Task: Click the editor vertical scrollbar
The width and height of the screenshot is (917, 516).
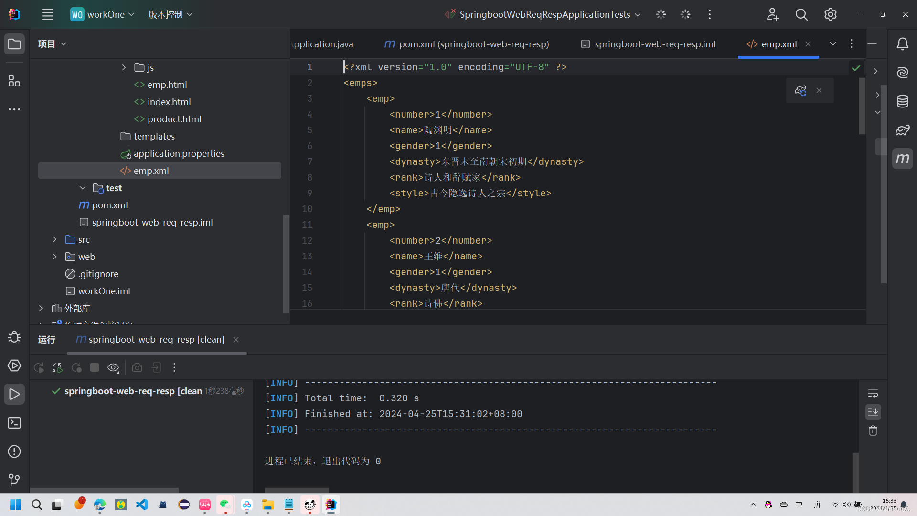Action: 862,106
